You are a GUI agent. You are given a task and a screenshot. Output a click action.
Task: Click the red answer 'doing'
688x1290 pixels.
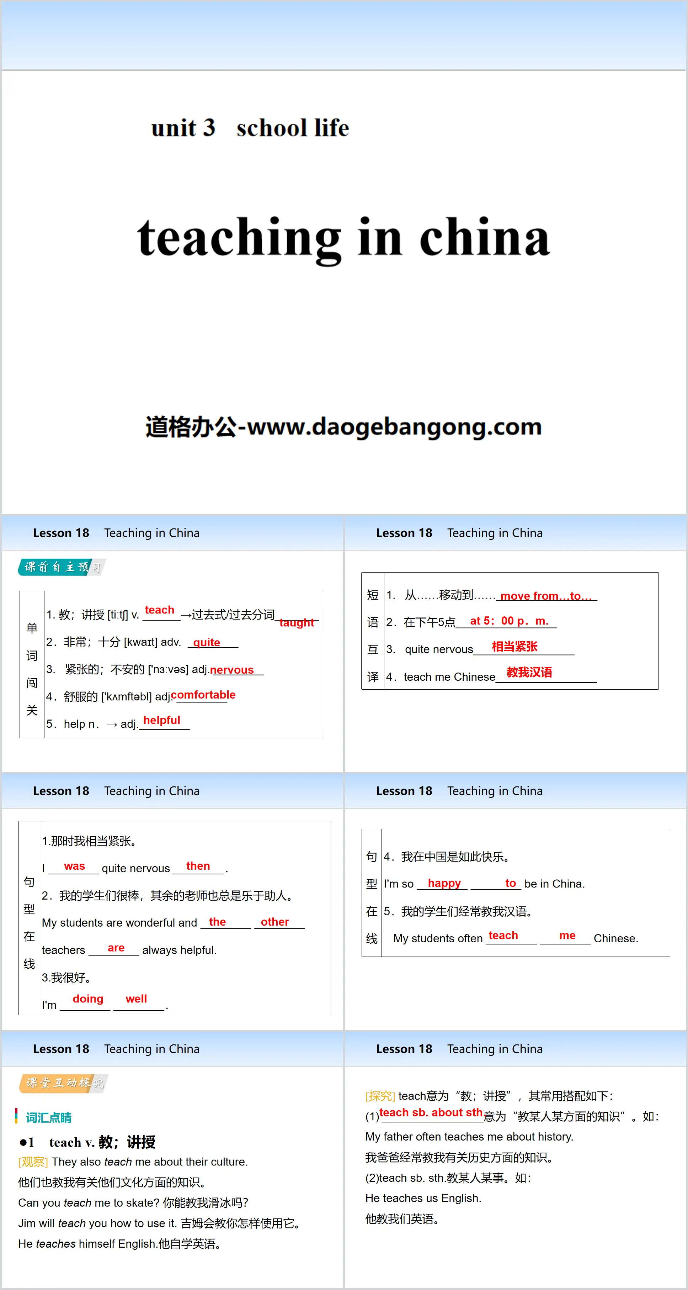(x=88, y=999)
